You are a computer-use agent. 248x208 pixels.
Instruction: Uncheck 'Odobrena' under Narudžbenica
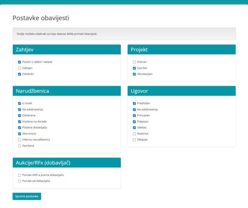pyautogui.click(x=19, y=115)
